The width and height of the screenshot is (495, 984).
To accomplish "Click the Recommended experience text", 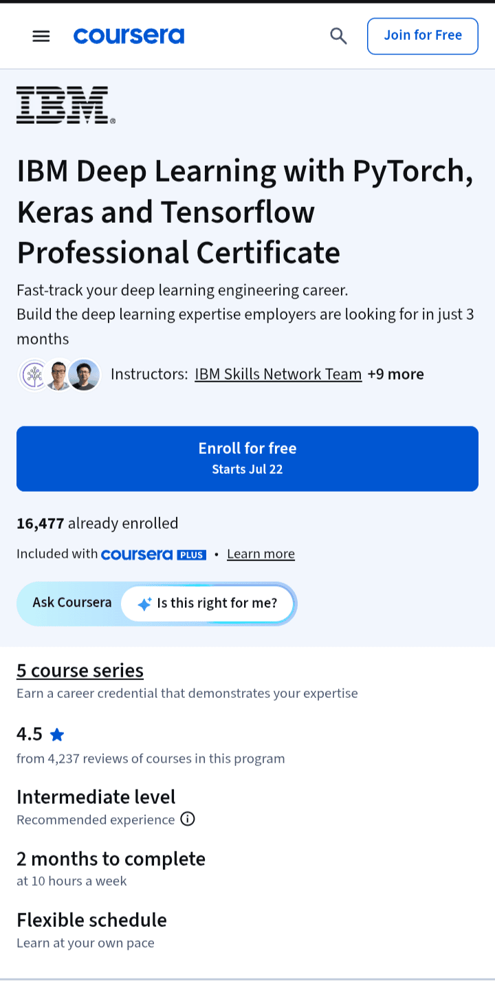I will 96,820.
